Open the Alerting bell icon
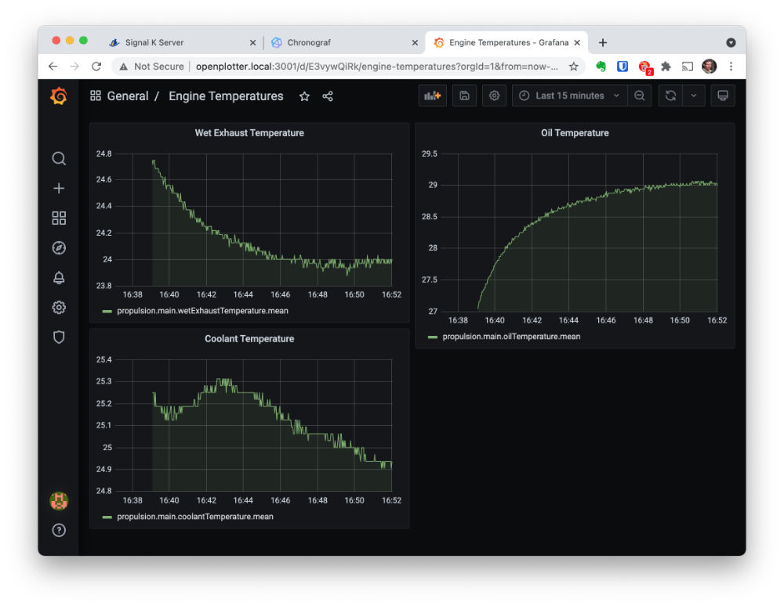 (59, 278)
